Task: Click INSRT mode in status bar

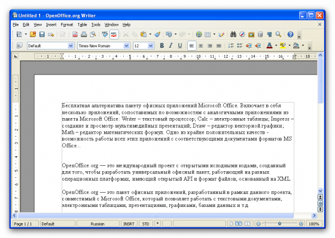Action: tap(129, 224)
